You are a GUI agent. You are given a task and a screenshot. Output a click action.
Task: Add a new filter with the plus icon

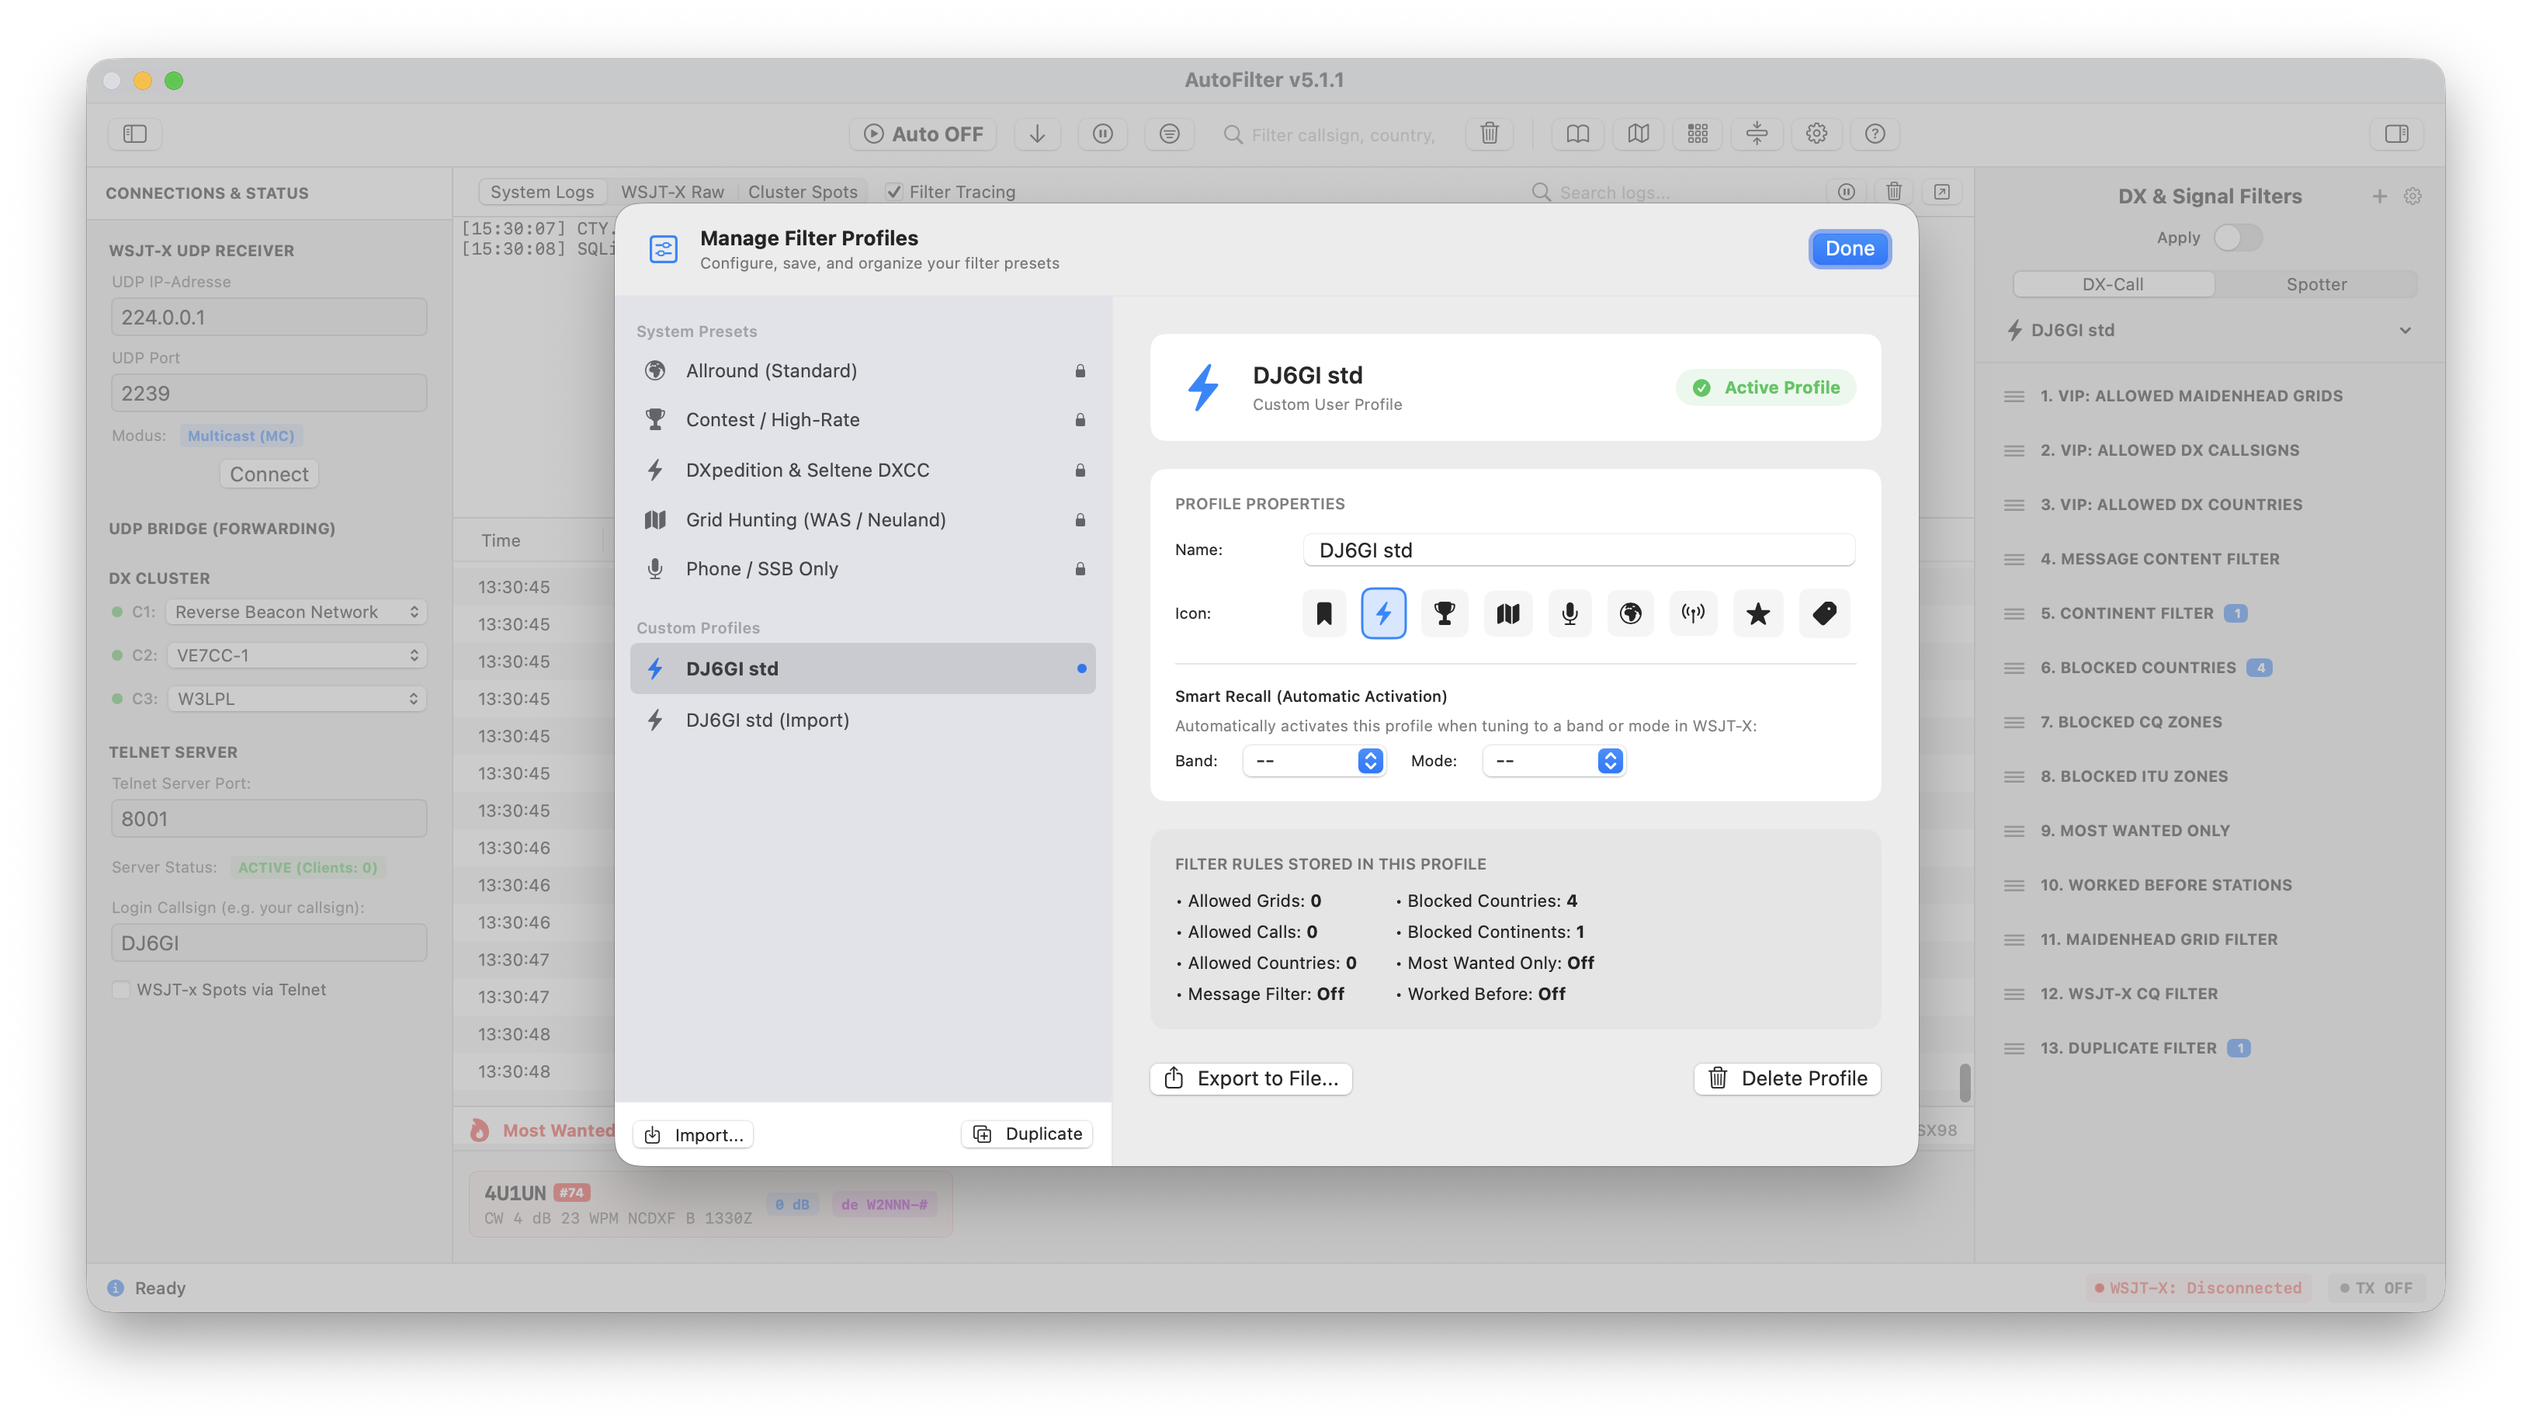[x=2378, y=196]
